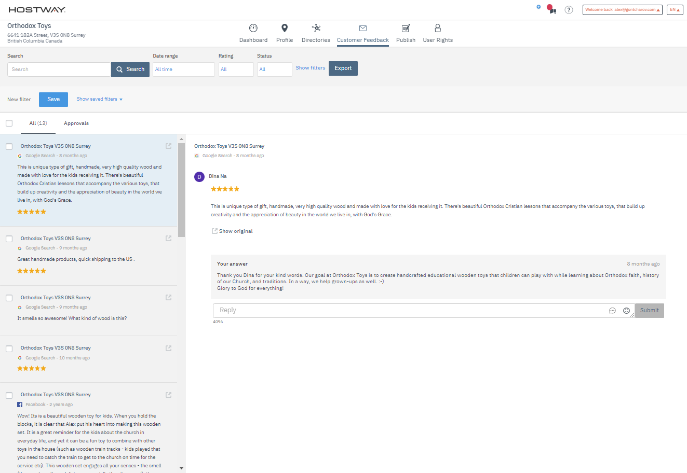Go to Publish label in navigation

coord(406,40)
